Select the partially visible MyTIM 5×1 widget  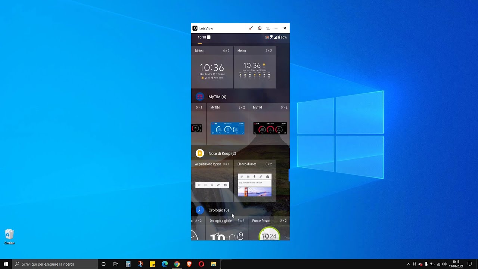199,124
